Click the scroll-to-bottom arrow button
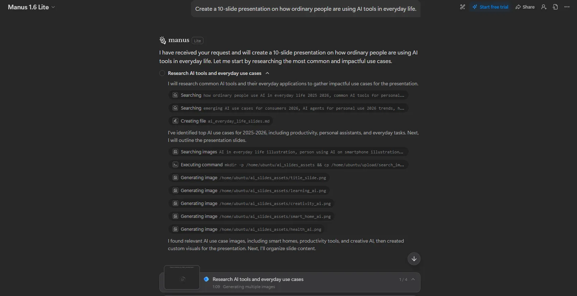This screenshot has width=577, height=296. coord(414,259)
